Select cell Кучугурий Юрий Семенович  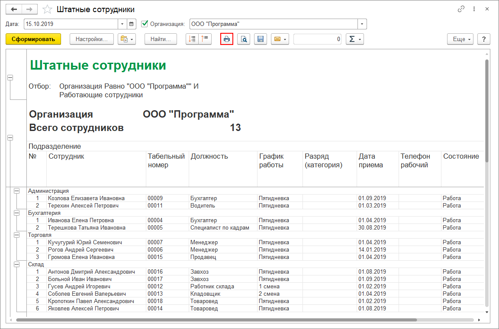pos(96,242)
